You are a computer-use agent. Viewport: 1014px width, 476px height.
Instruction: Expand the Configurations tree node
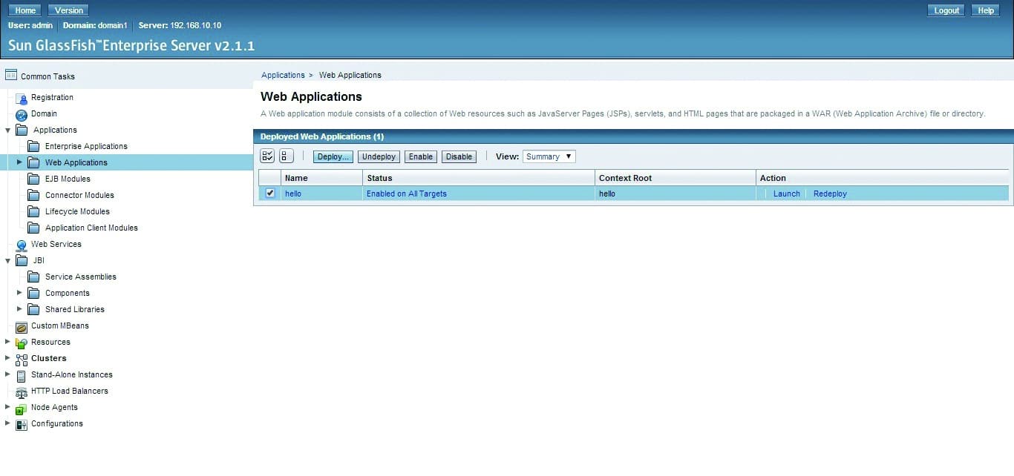click(8, 424)
